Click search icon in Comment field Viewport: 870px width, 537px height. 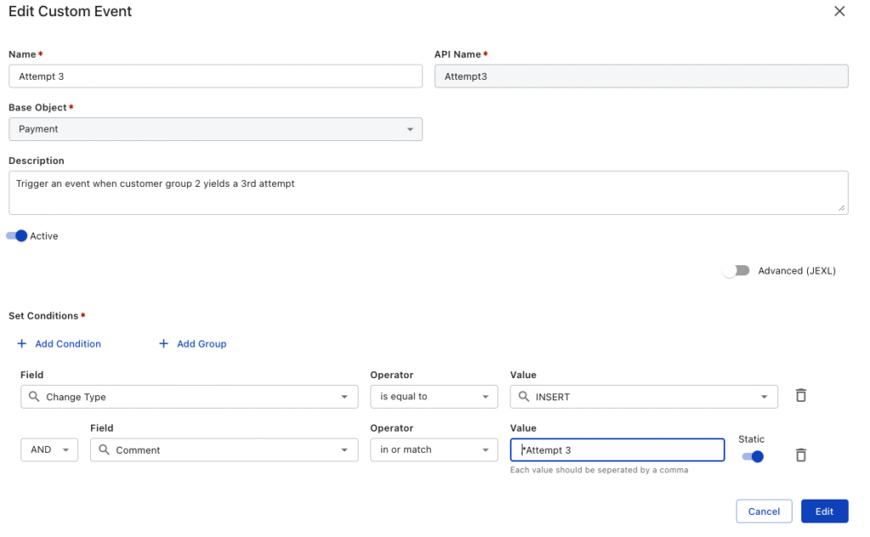coord(104,450)
